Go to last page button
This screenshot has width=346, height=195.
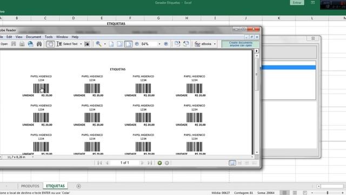(150, 163)
